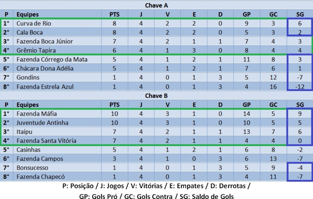
Task: Click the "Chave A" table title
Action: (156, 5)
